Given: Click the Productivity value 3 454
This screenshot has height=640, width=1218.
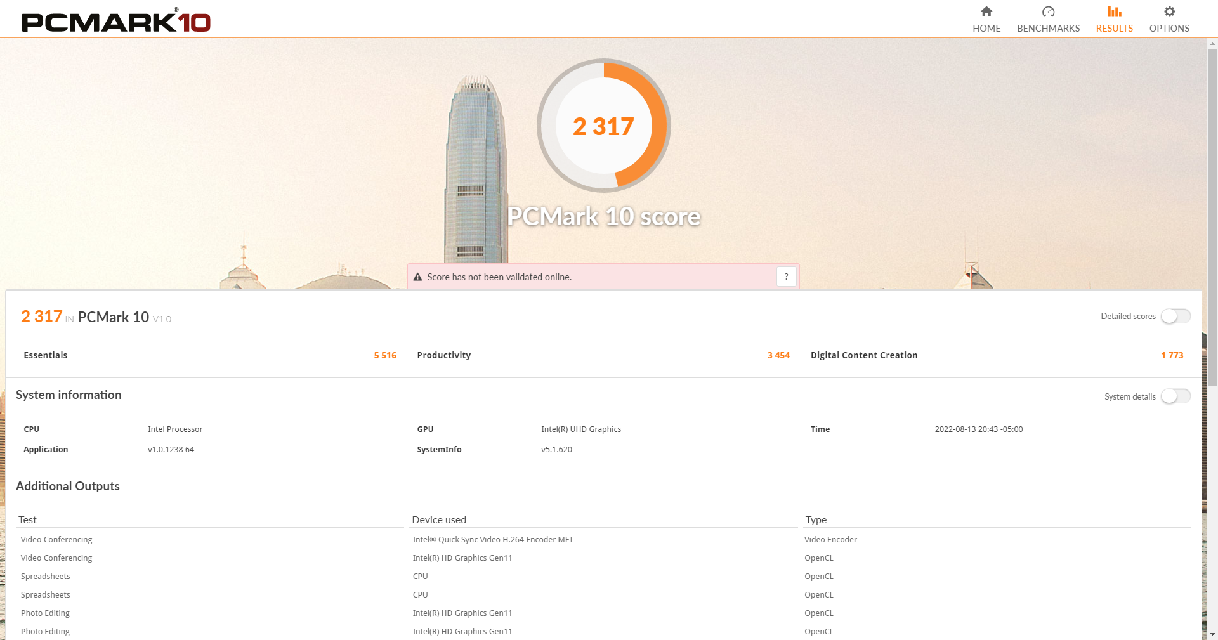Looking at the screenshot, I should (778, 355).
